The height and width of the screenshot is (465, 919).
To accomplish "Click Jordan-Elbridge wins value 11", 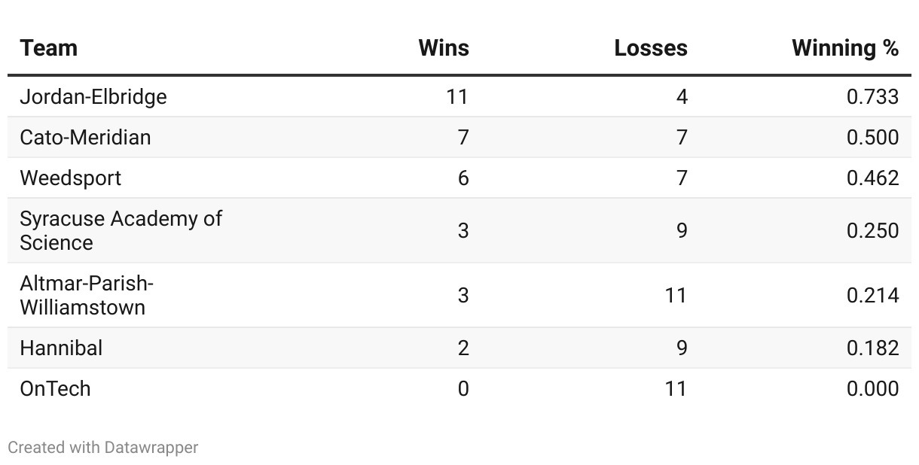I will [x=456, y=97].
